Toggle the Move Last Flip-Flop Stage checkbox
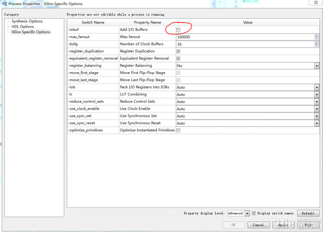Screen dimensions: 323x232 click(x=178, y=80)
